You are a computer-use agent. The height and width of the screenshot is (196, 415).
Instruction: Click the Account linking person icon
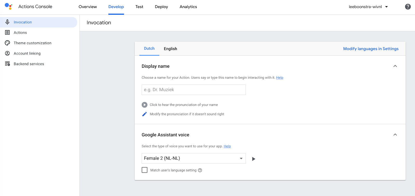[8, 53]
